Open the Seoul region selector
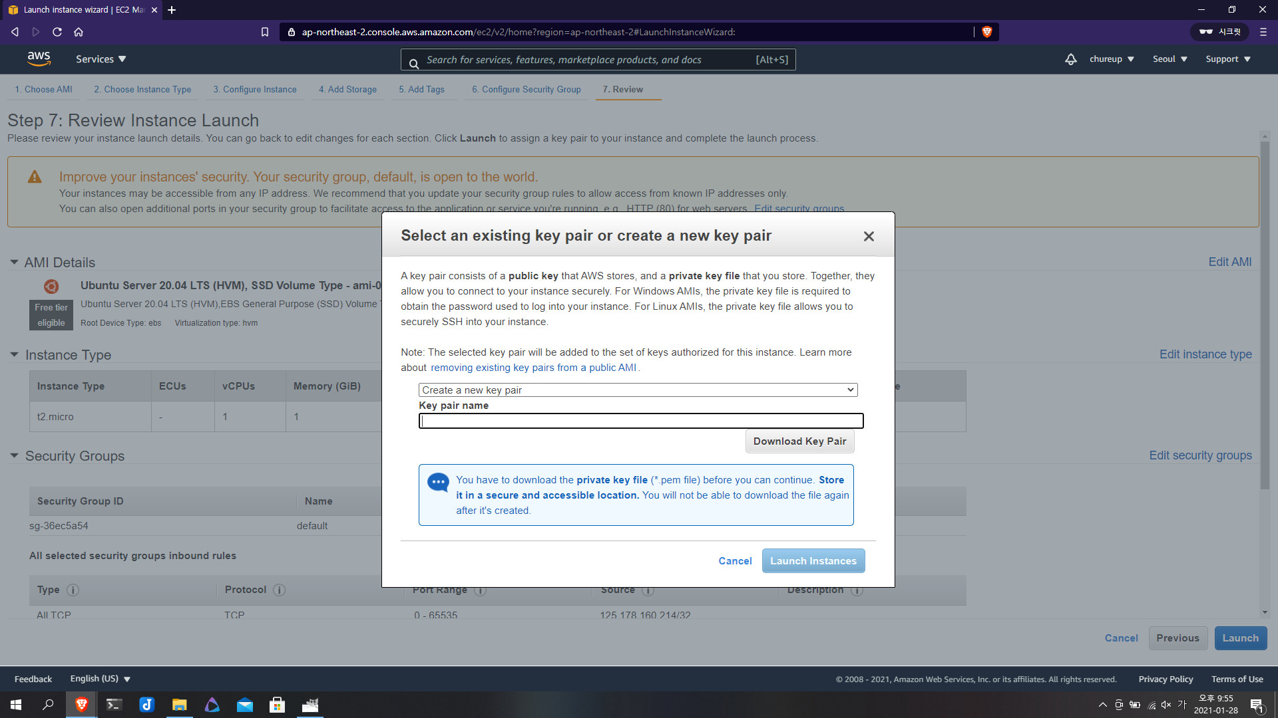Viewport: 1278px width, 718px height. pyautogui.click(x=1170, y=59)
